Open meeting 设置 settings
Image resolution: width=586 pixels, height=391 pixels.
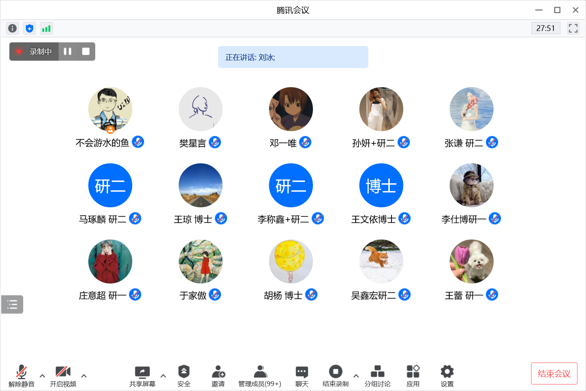447,376
